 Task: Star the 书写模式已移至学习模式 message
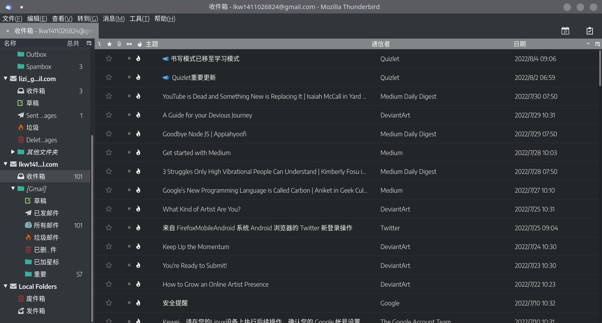[109, 59]
